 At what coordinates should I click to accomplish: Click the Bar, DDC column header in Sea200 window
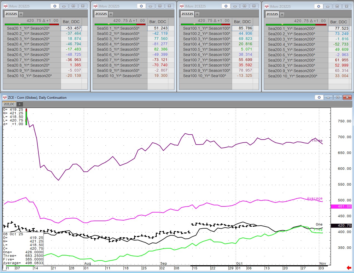pos(338,22)
